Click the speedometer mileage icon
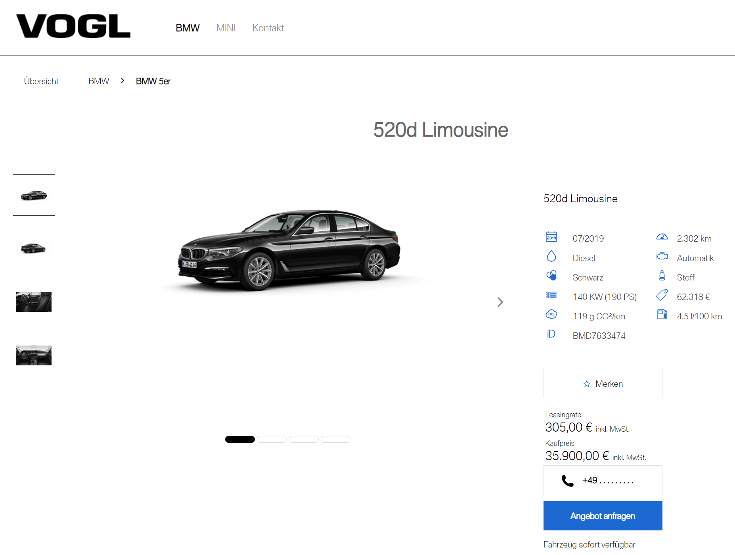735x555 pixels. 662,237
